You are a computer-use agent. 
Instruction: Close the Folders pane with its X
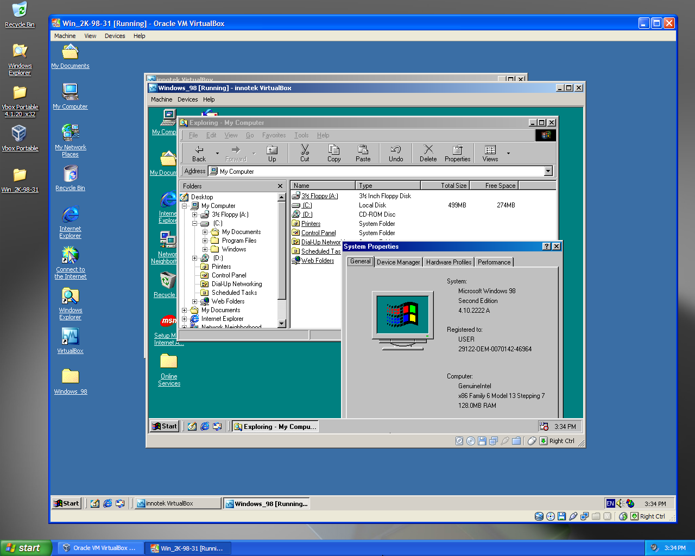280,186
